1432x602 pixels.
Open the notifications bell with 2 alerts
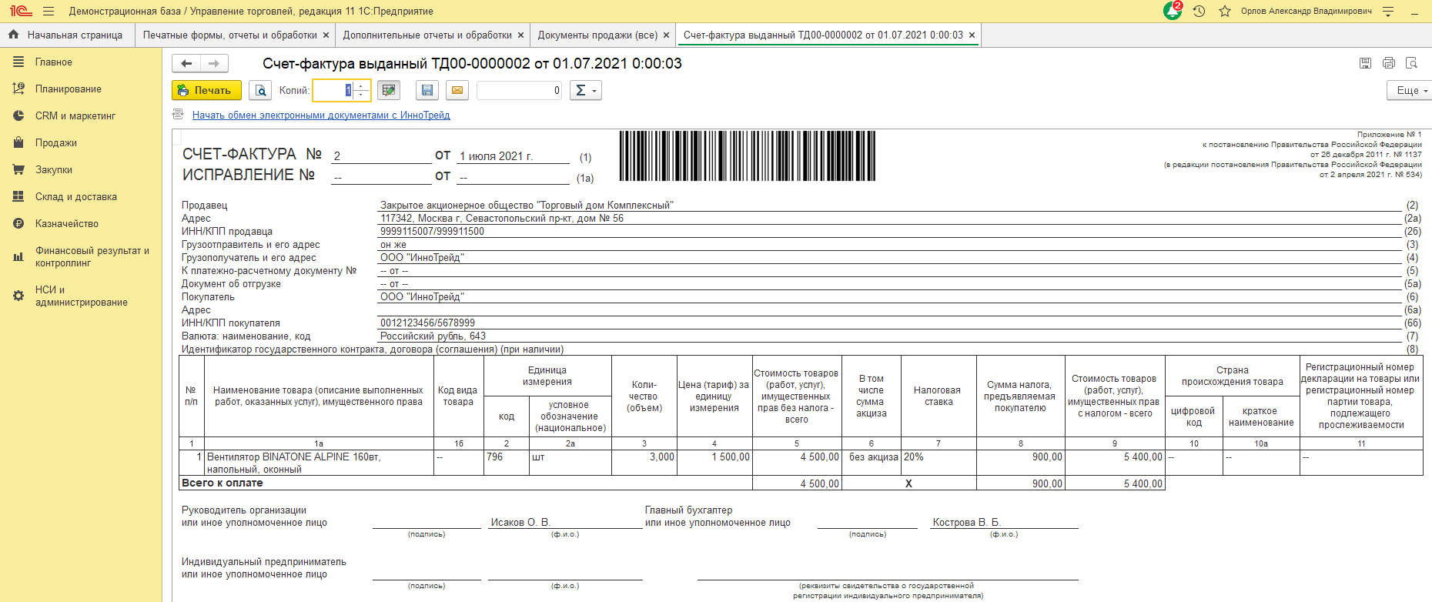[1173, 11]
